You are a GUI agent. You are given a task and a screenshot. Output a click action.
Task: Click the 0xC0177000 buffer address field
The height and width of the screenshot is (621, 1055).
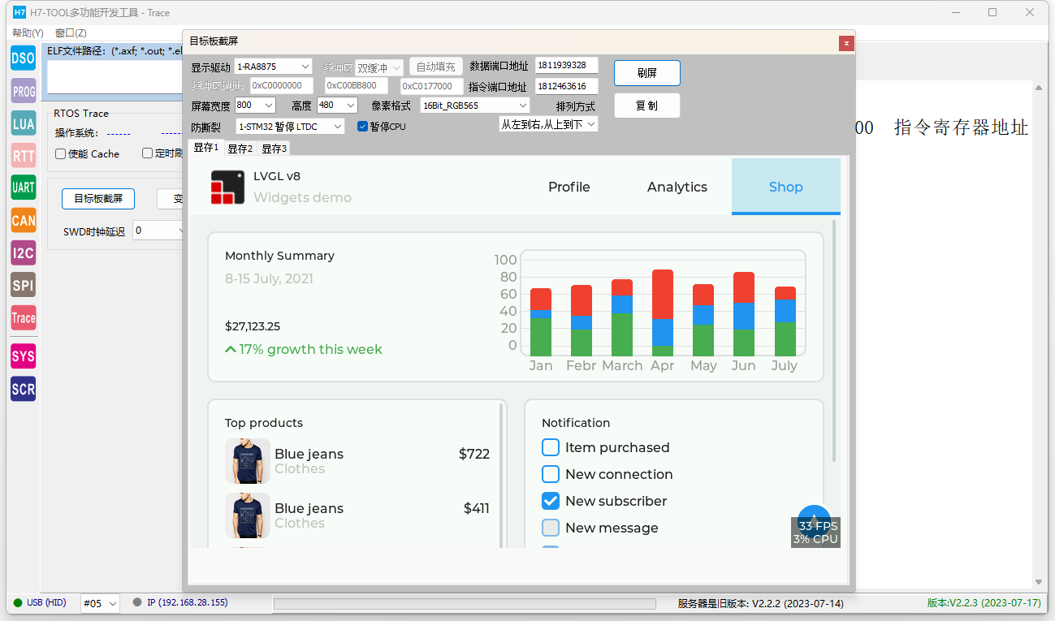click(x=431, y=86)
